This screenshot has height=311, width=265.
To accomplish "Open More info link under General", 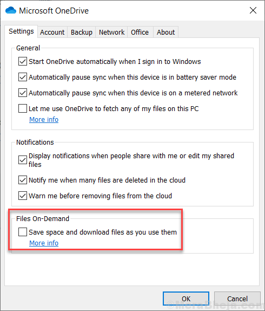I will [x=44, y=120].
